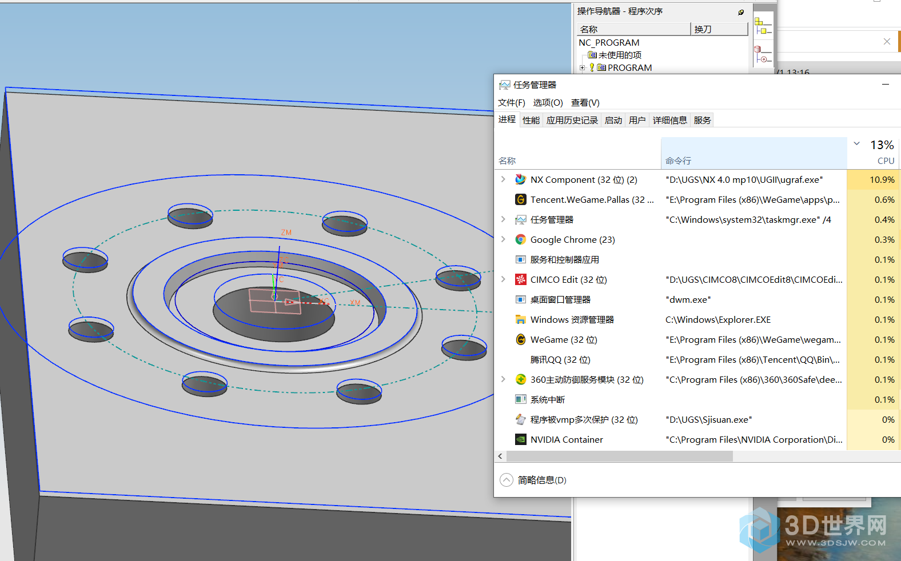Screen dimensions: 901x561
Task: Open the 文件(F) menu
Action: (511, 103)
